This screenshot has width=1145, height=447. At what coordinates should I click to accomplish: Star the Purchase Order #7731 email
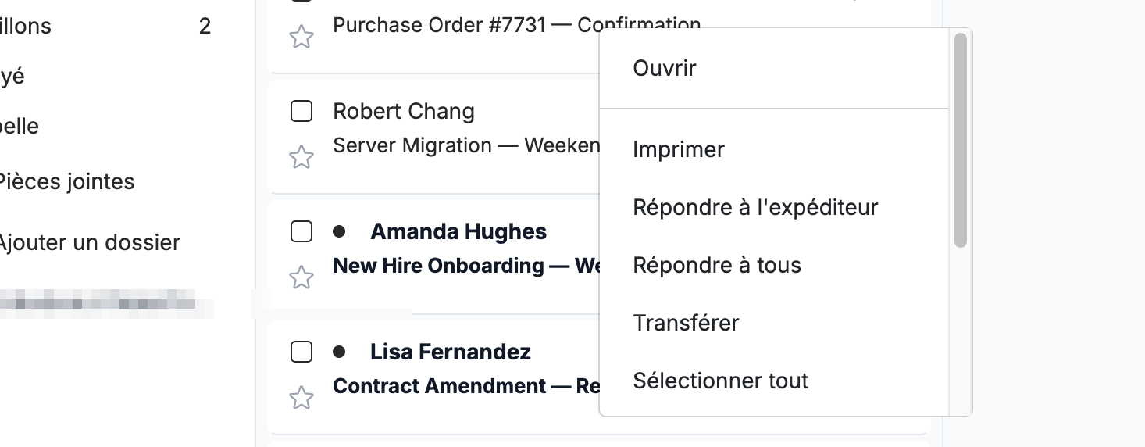301,36
